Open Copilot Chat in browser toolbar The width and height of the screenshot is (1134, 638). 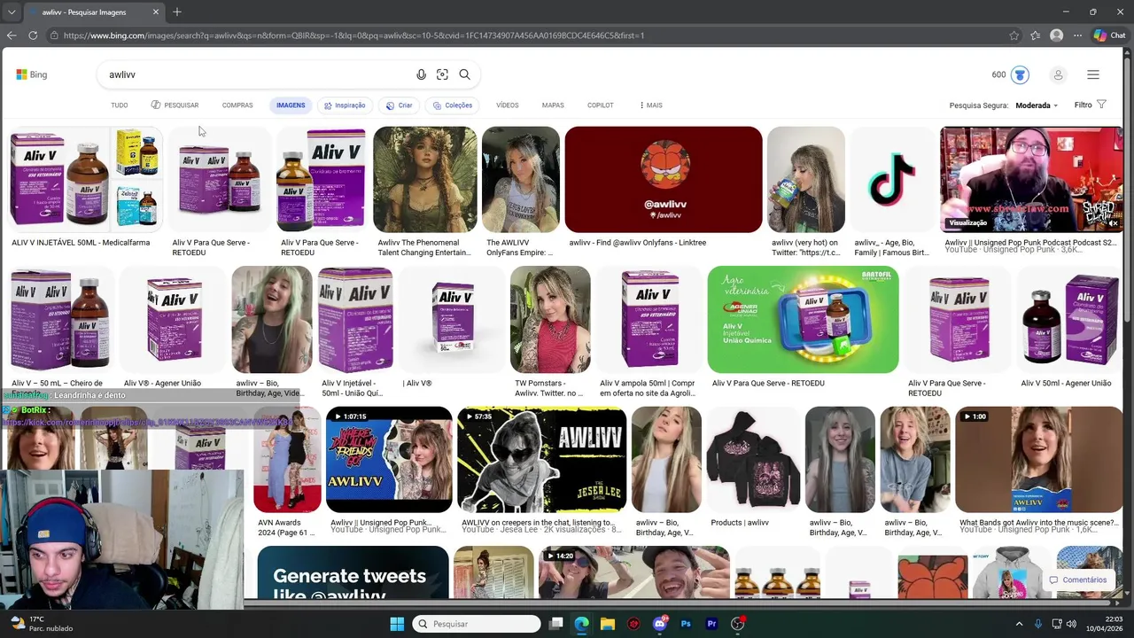(x=1109, y=35)
